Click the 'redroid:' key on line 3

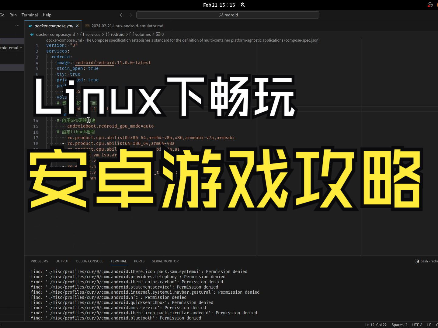click(62, 57)
